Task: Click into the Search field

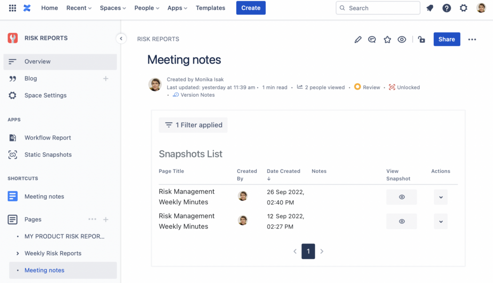Action: pos(378,8)
